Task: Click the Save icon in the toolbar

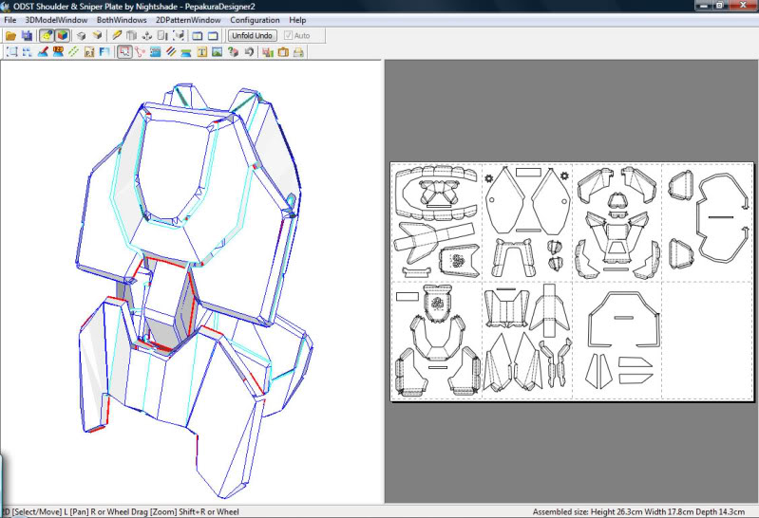Action: pos(27,35)
